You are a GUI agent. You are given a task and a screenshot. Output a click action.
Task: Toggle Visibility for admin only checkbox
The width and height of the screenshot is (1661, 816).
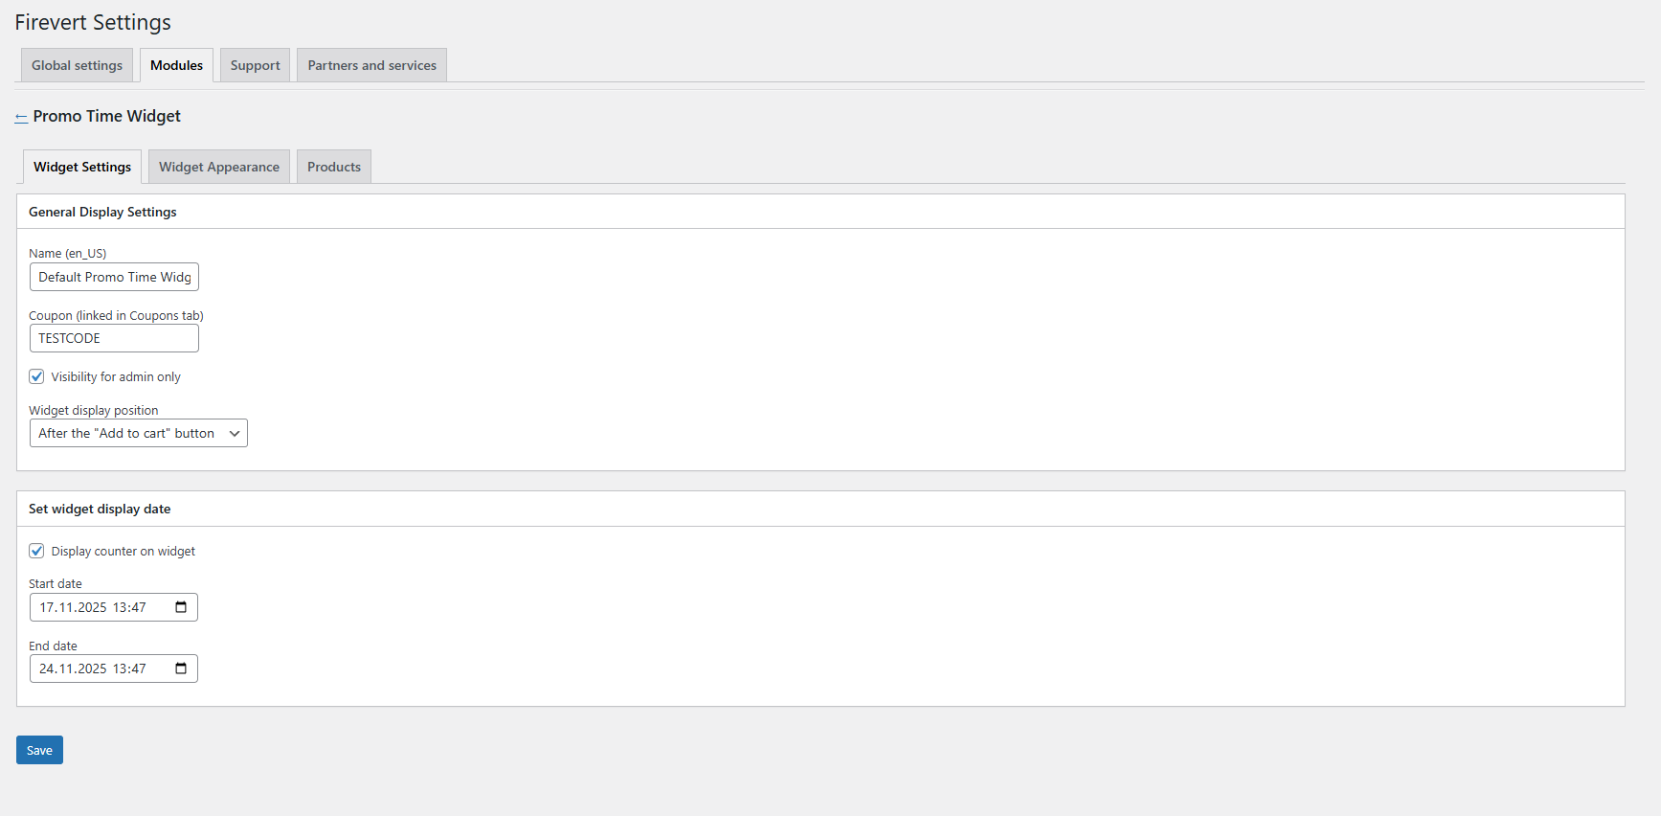point(37,376)
